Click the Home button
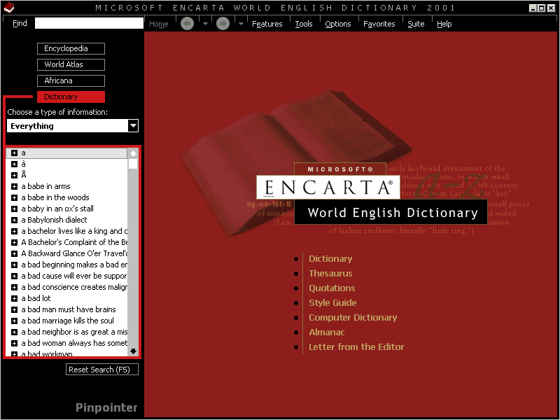The image size is (560, 420). pyautogui.click(x=159, y=24)
